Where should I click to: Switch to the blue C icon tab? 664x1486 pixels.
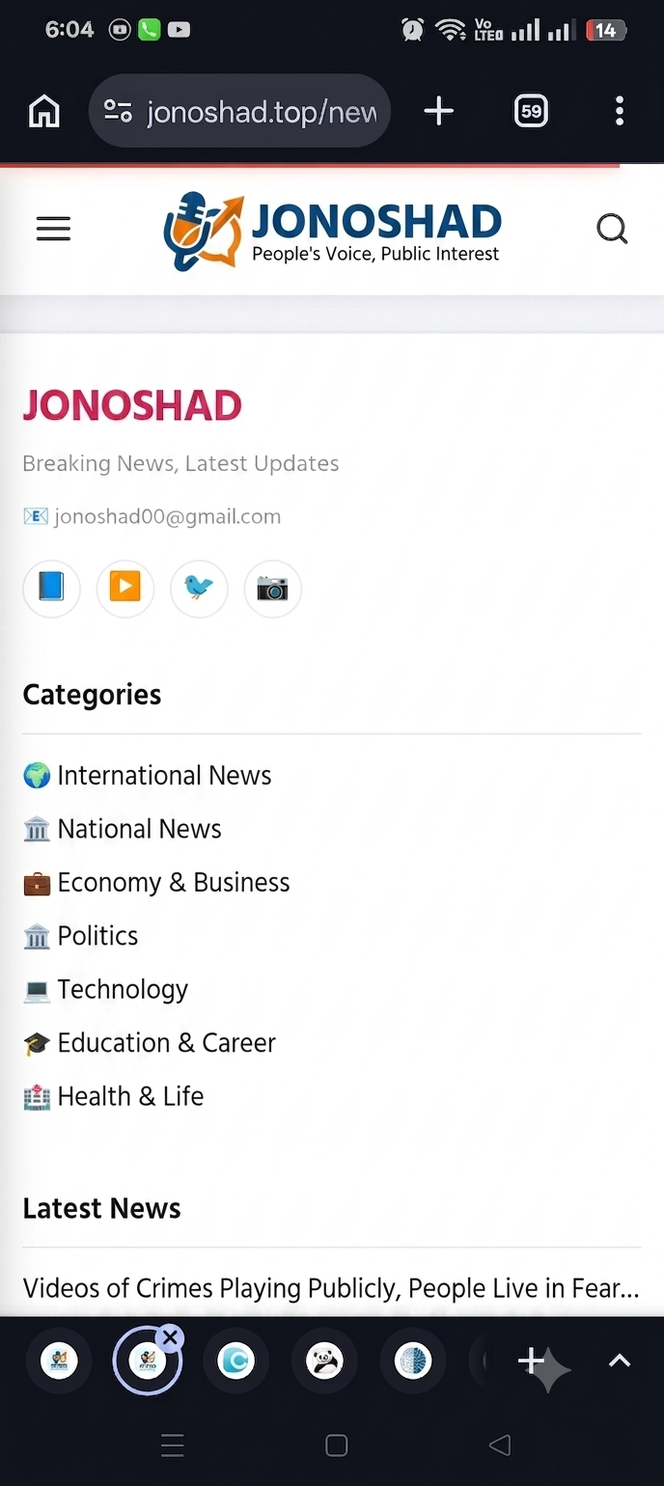pyautogui.click(x=236, y=1362)
